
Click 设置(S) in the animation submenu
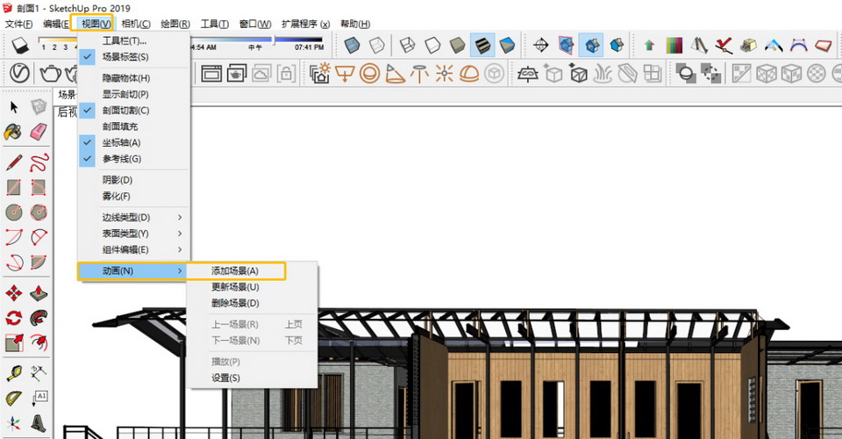point(225,378)
